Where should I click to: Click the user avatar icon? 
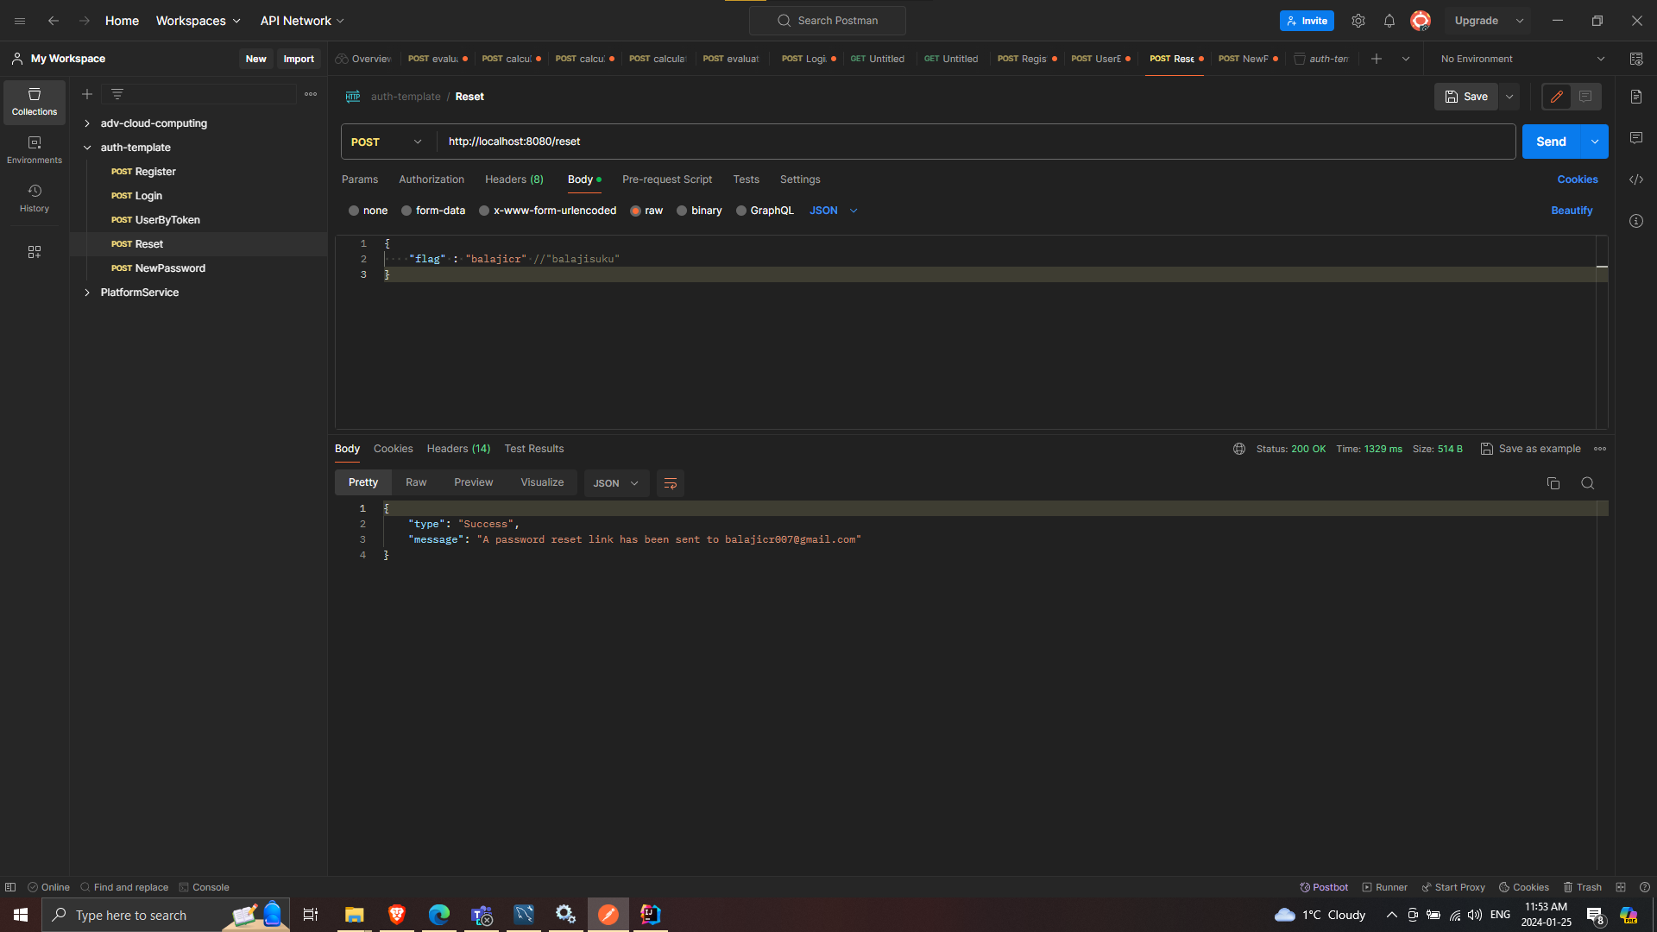(x=1421, y=21)
